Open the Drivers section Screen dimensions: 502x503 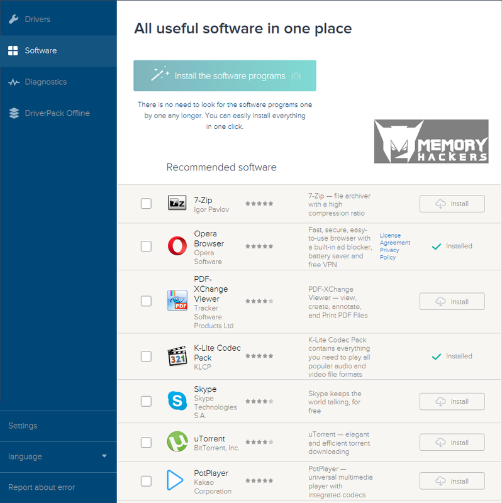58,19
